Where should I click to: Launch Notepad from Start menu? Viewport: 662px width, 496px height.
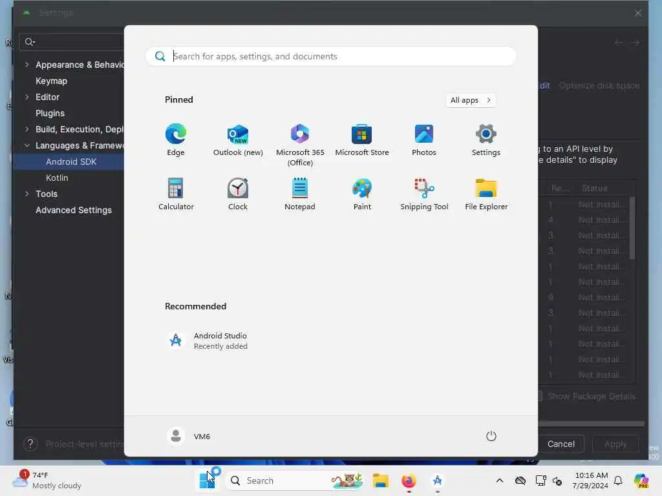[300, 194]
